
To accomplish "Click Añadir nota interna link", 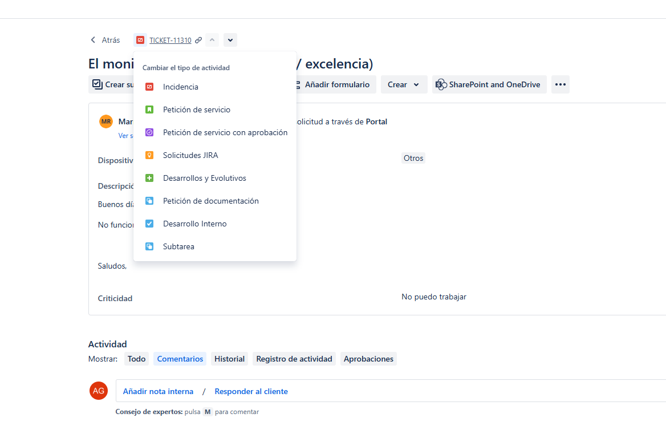I will coord(158,391).
